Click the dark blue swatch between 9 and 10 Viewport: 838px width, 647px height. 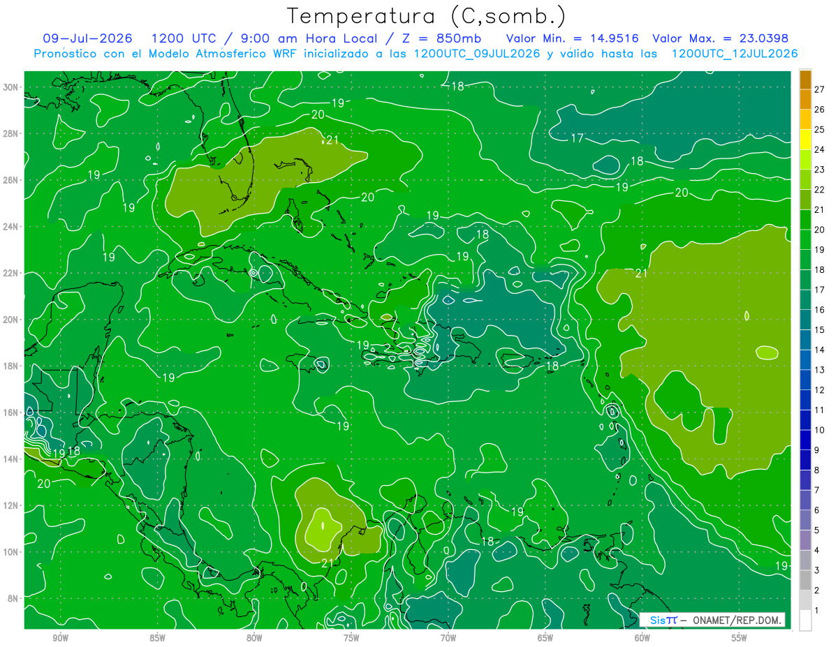(x=805, y=440)
